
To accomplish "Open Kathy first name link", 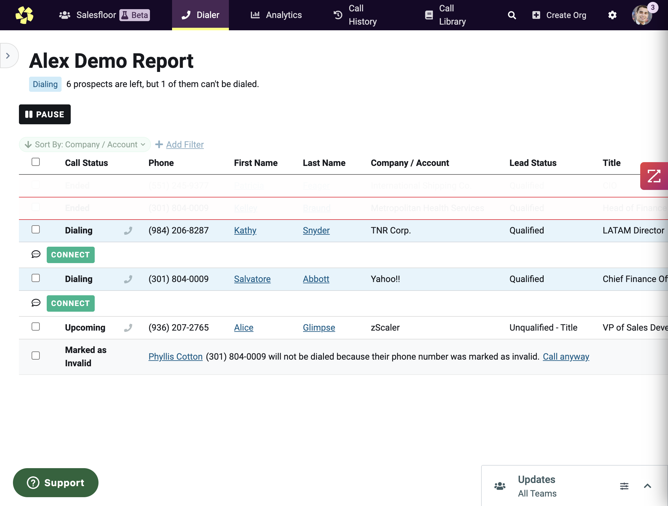I will [245, 230].
